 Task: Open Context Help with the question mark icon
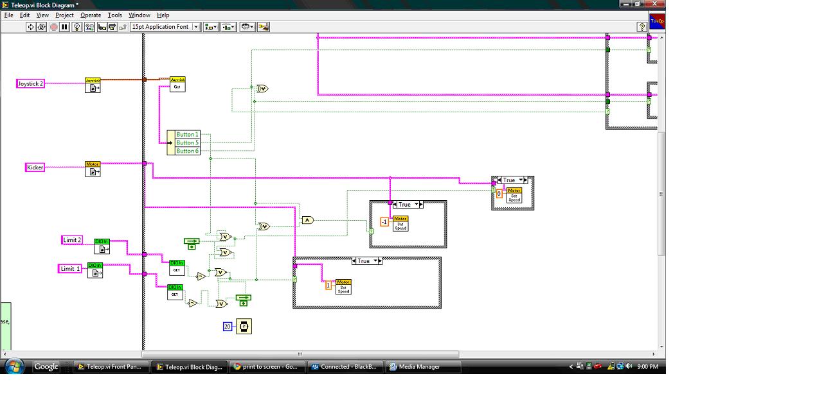coord(642,27)
